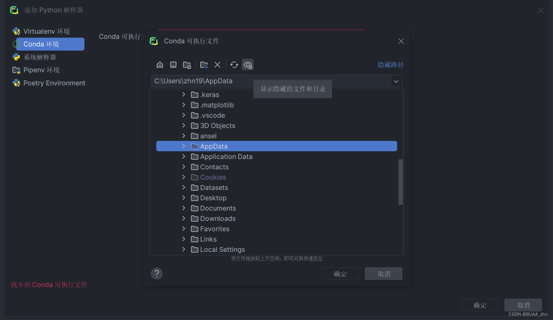Expand the Favorites folder chevron
Viewport: 553px width, 320px height.
pos(184,228)
